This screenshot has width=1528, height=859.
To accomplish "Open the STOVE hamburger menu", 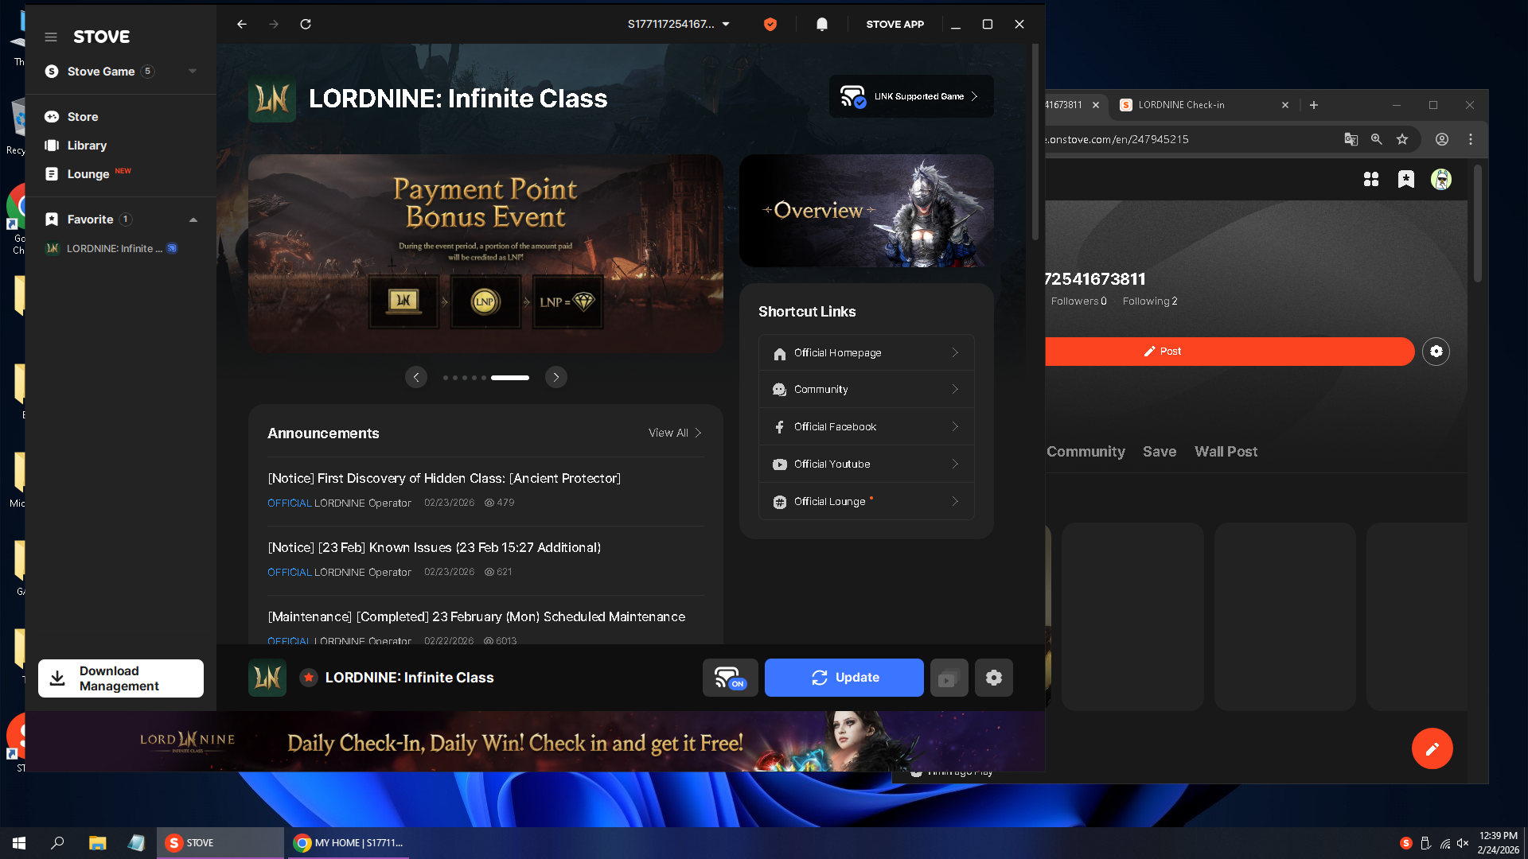I will click(x=51, y=37).
